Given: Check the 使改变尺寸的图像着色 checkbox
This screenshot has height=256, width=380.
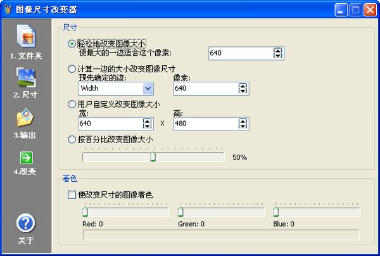Looking at the screenshot, I should pos(72,195).
